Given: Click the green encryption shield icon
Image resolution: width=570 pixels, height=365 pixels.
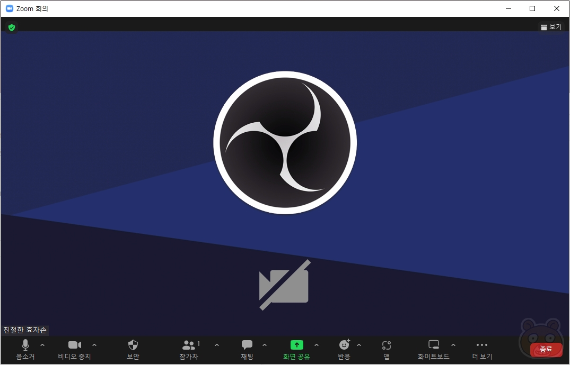Looking at the screenshot, I should (x=12, y=27).
